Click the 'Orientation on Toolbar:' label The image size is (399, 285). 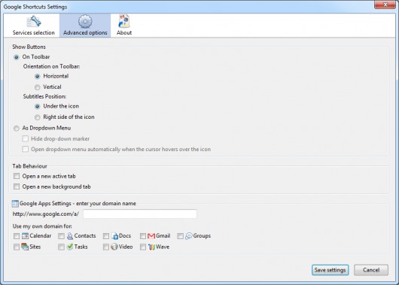(51, 66)
